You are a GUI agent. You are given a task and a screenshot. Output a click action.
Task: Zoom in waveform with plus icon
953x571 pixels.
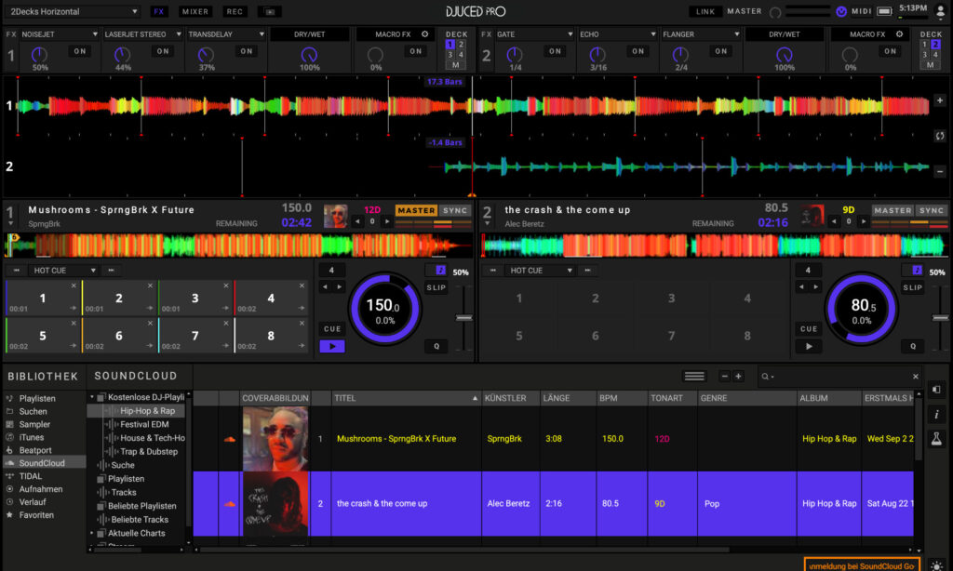(940, 100)
